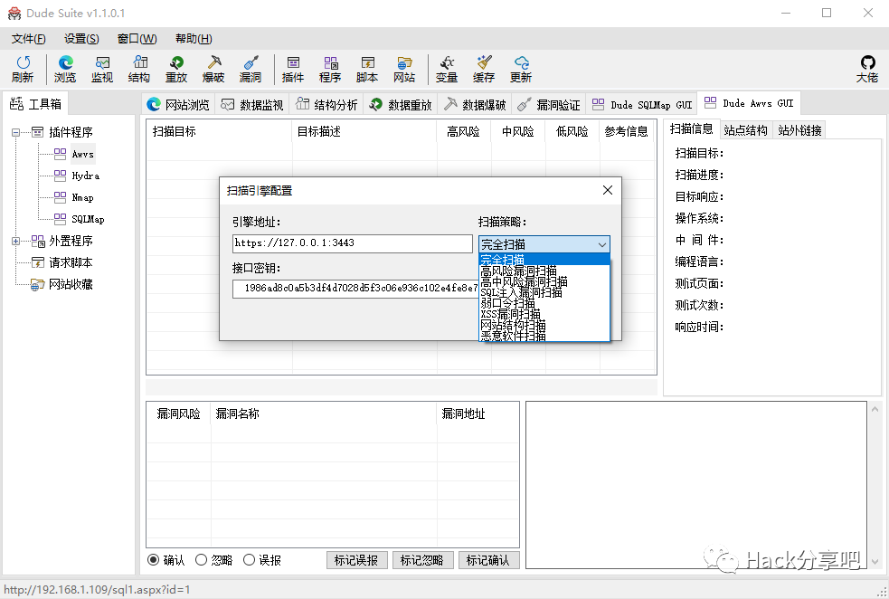The image size is (889, 599).
Task: Switch to the 网站浏览 tab
Action: (178, 104)
